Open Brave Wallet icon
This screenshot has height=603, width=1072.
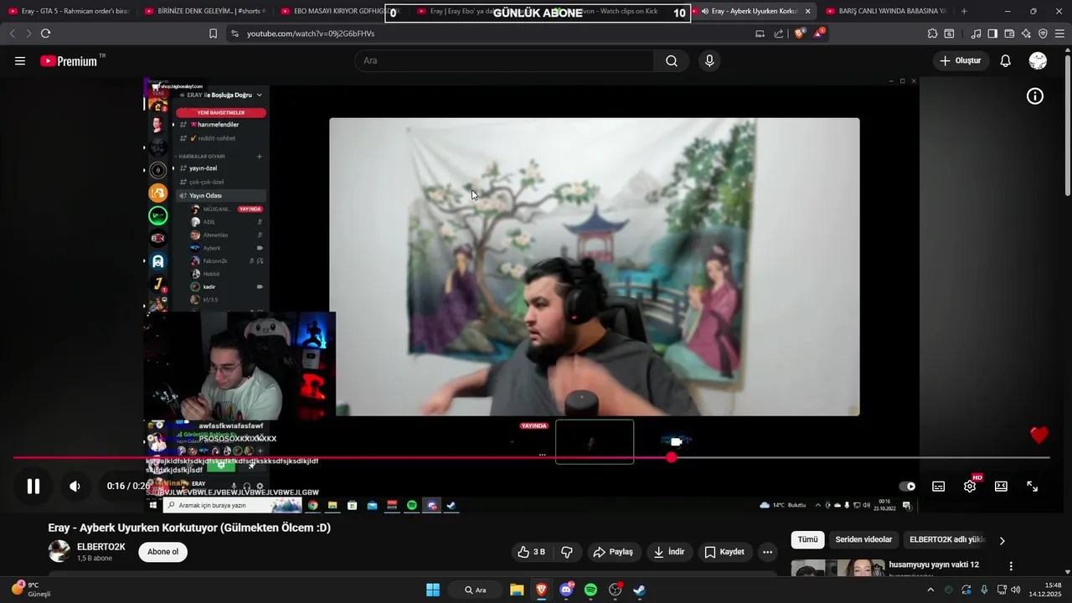(x=1009, y=33)
